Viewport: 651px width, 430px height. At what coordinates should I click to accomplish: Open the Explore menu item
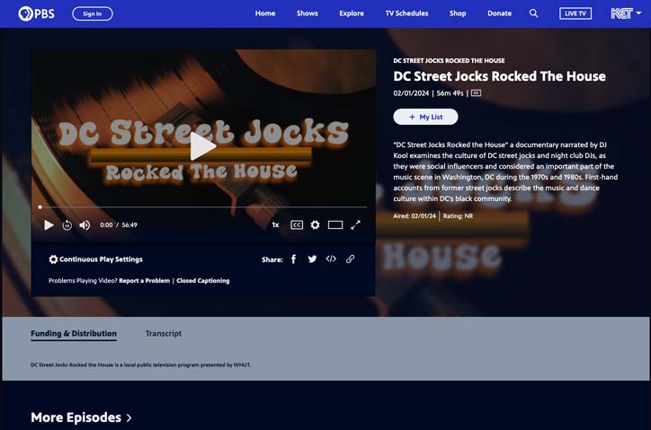(x=352, y=13)
